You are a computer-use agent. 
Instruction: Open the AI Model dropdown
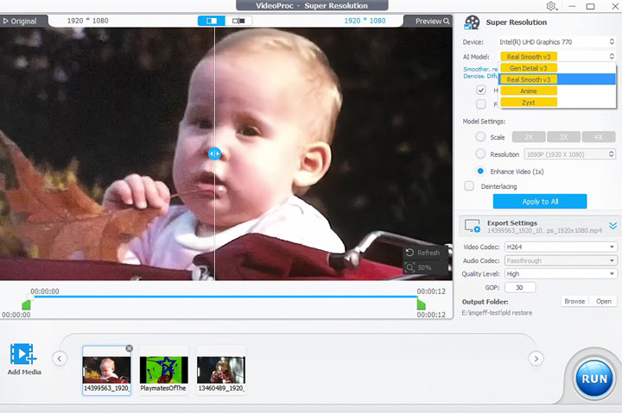556,57
